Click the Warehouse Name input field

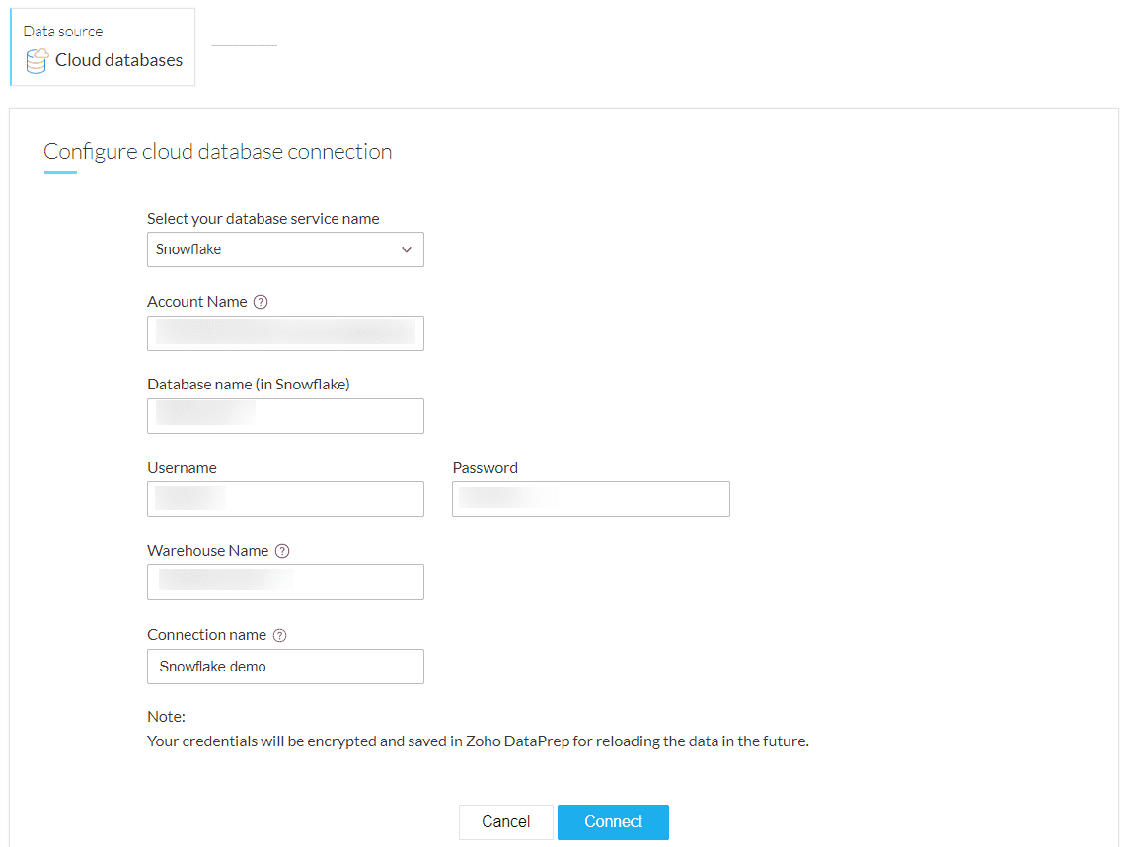click(x=285, y=582)
